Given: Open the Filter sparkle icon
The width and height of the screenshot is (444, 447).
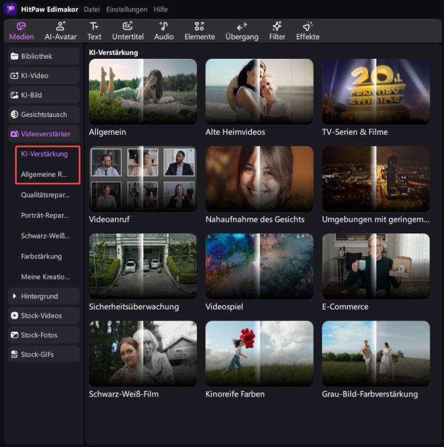Looking at the screenshot, I should (x=277, y=27).
